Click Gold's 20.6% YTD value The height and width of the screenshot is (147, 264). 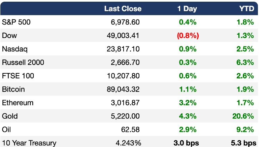pyautogui.click(x=242, y=116)
